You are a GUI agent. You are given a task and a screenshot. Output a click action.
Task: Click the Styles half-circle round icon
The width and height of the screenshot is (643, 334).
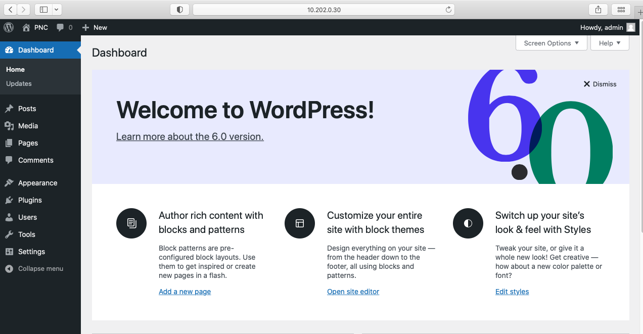[x=468, y=223]
